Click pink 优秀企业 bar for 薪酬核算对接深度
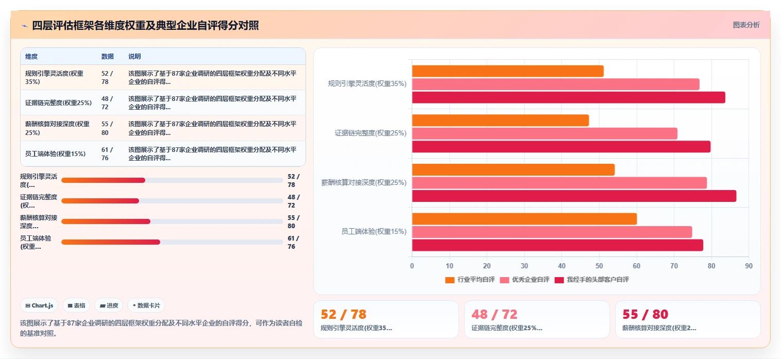The width and height of the screenshot is (781, 359). click(x=559, y=183)
